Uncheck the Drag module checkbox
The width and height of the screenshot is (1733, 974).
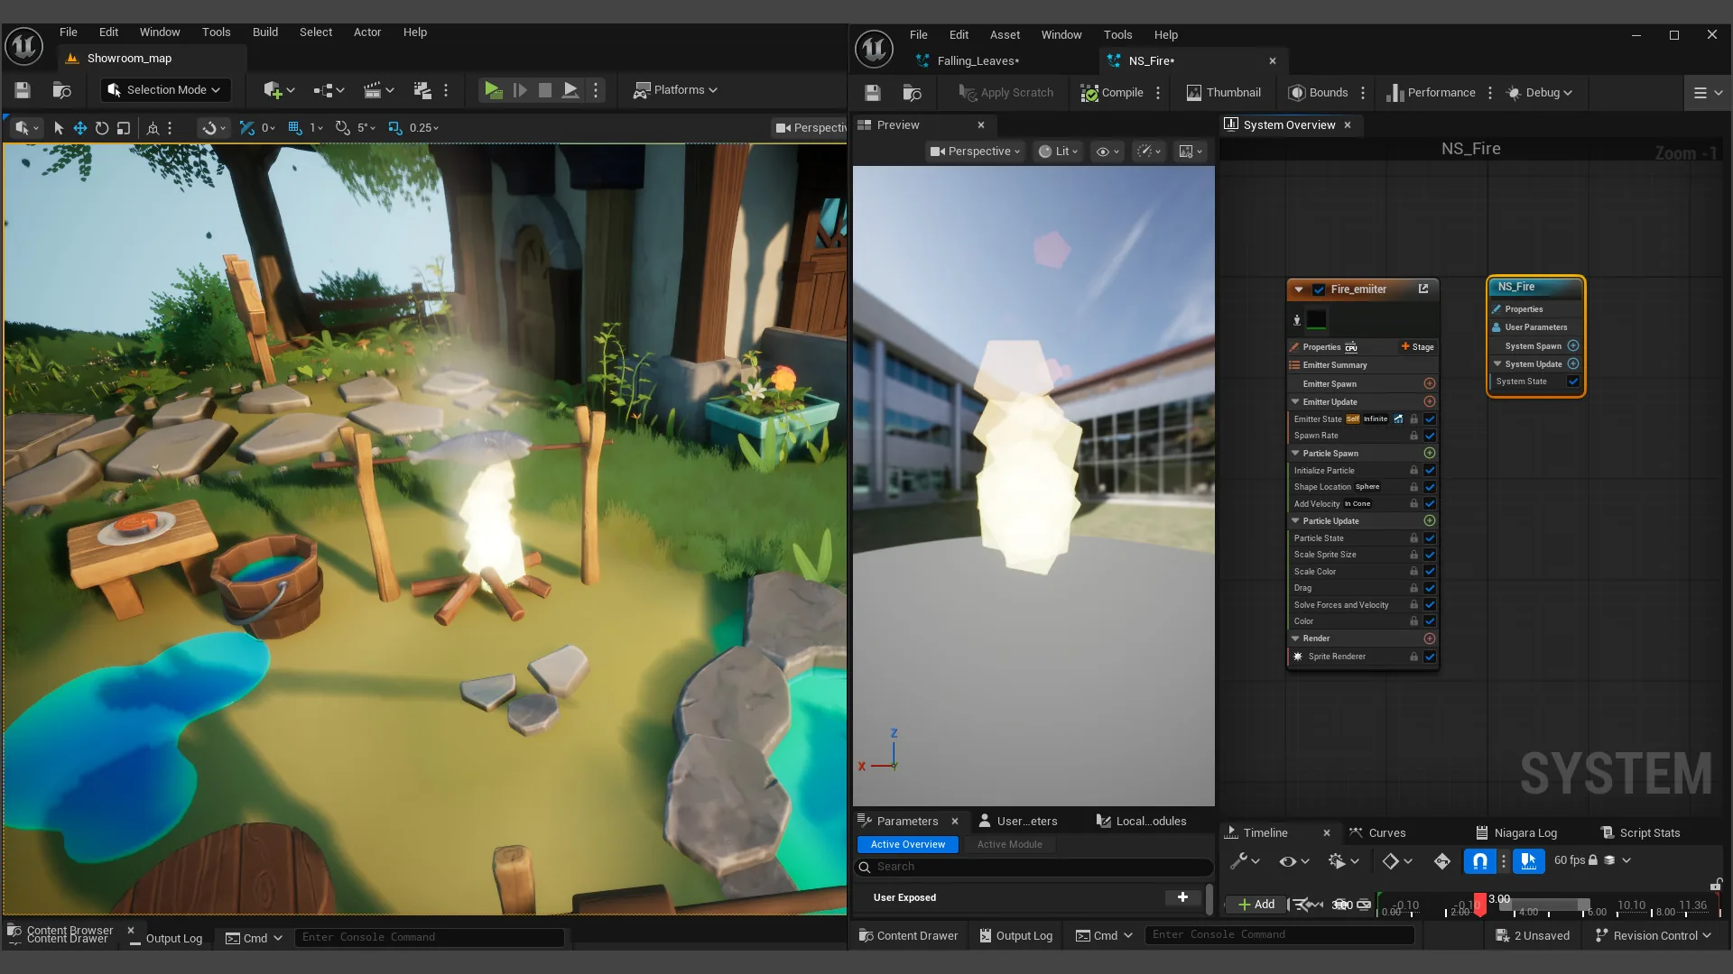click(1430, 588)
